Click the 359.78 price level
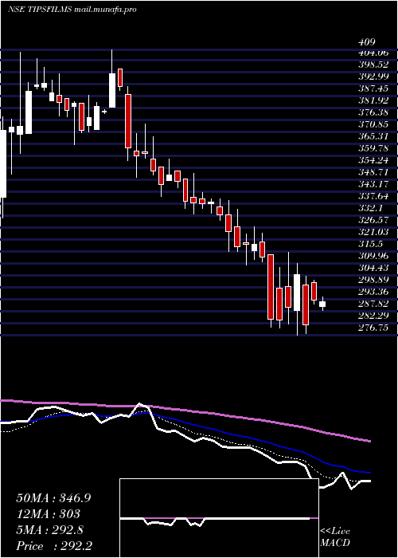 (373, 148)
